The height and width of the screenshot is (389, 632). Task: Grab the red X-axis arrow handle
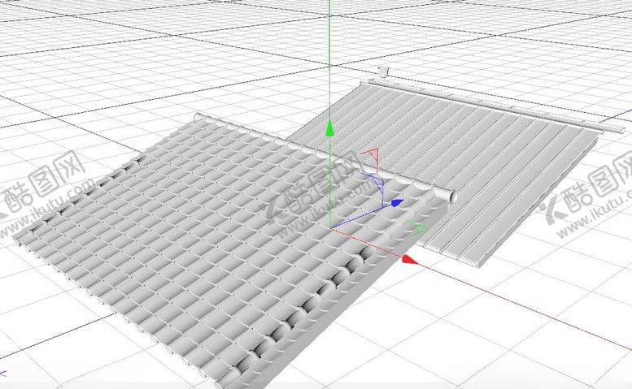tap(409, 259)
